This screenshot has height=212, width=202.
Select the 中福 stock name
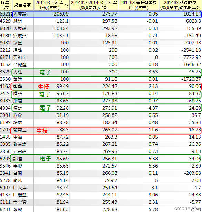coord(18,137)
